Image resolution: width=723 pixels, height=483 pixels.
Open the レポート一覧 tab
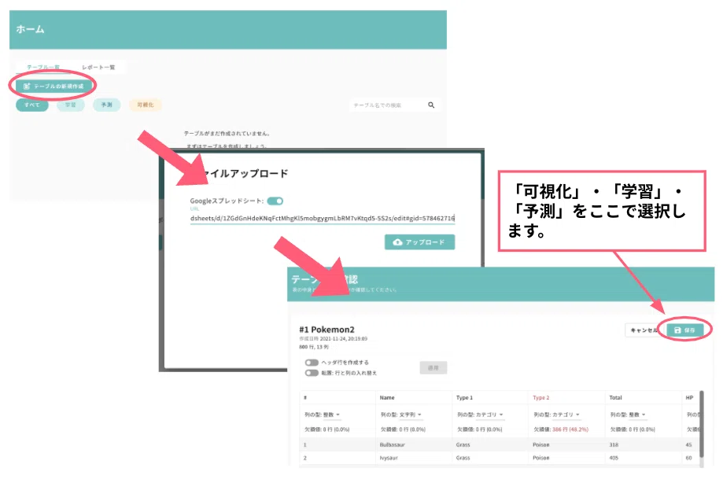pyautogui.click(x=98, y=68)
